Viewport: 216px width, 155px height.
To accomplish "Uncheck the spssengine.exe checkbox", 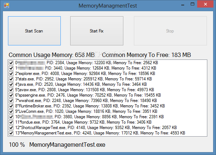I will point(11,95).
